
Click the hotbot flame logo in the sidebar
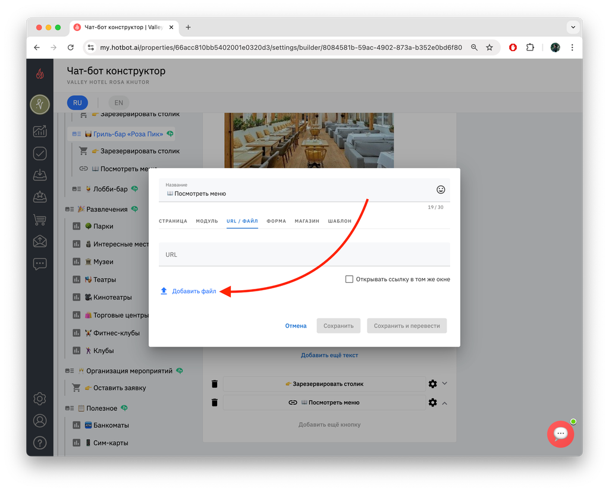pos(40,74)
